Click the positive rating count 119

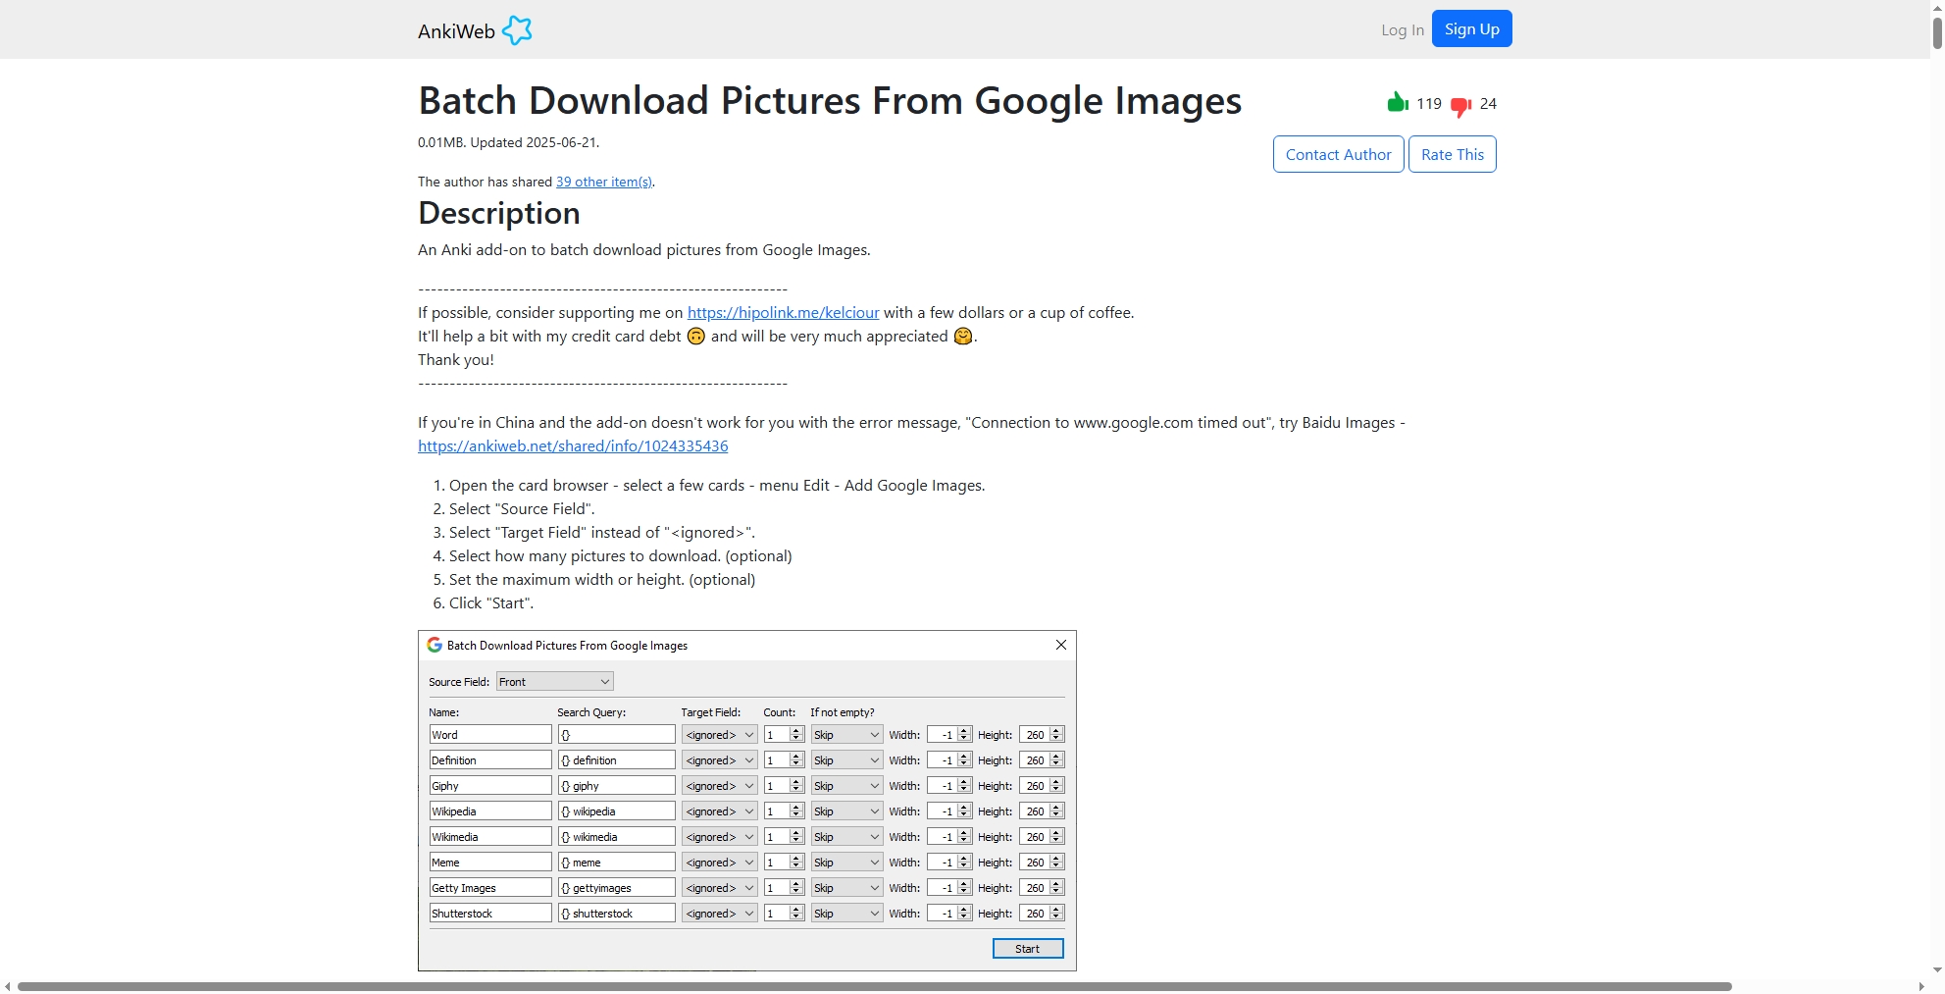(1429, 103)
